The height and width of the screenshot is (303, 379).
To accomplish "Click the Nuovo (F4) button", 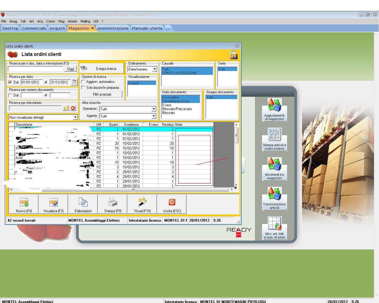I will [24, 204].
